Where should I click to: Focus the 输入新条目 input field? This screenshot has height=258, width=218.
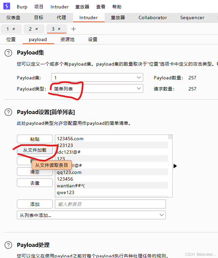pyautogui.click(x=110, y=204)
